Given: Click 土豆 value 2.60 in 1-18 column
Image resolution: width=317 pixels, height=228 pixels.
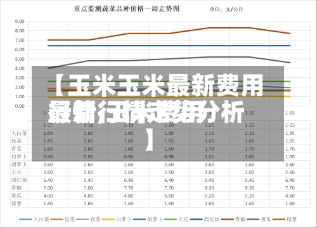Looking at the screenshot, I should pyautogui.click(x=88, y=172).
